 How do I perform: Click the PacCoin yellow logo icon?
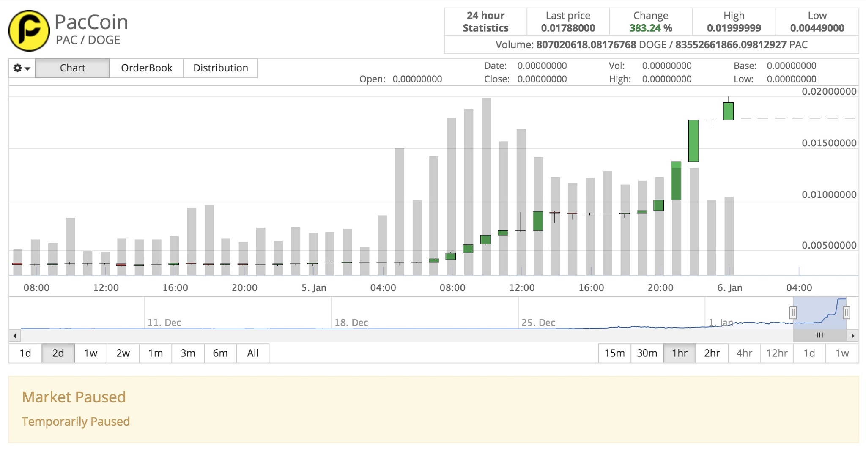pos(29,30)
